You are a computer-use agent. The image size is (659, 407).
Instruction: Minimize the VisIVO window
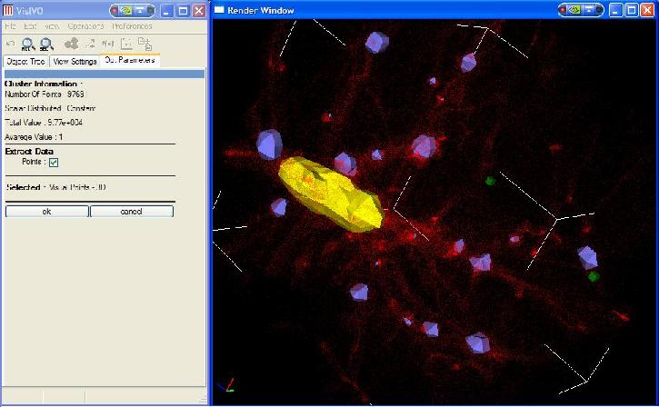click(x=167, y=11)
